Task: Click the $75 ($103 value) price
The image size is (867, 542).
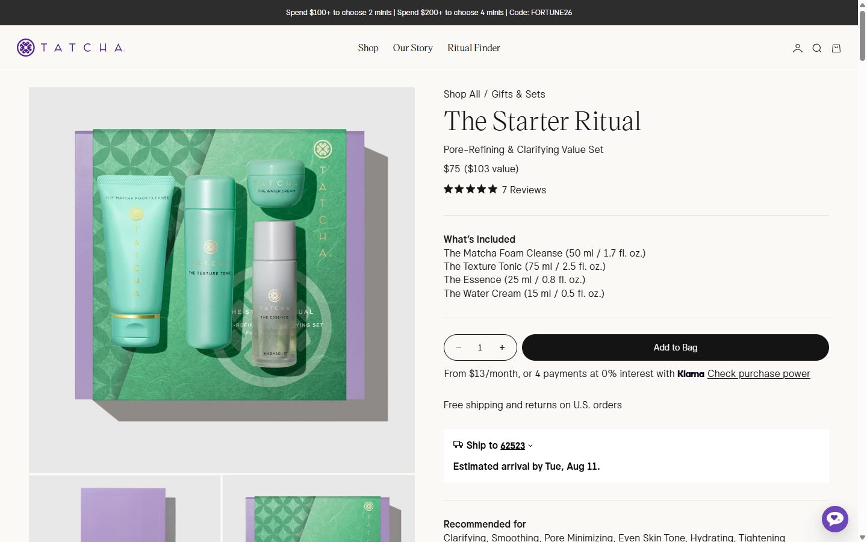Action: 481,169
